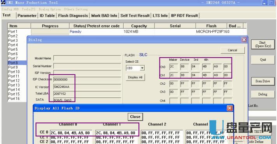The image size is (277, 144).
Task: Select Port 3 in the list
Action: click(x=13, y=40)
